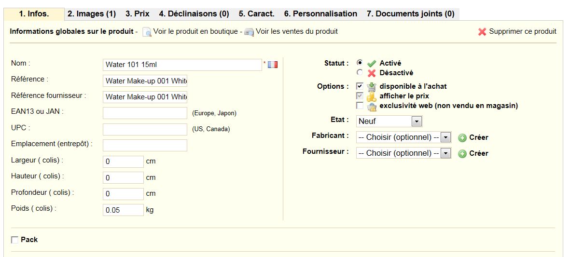Click the EAN13 ou JAN input field
This screenshot has width=570, height=257.
(x=145, y=113)
